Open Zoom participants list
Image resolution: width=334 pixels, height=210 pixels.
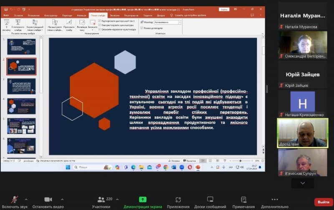[x=101, y=202]
